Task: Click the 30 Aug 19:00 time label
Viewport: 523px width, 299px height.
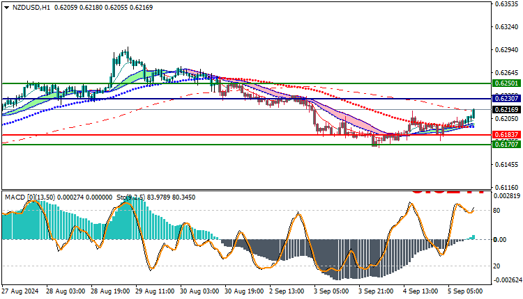Action: 244,291
